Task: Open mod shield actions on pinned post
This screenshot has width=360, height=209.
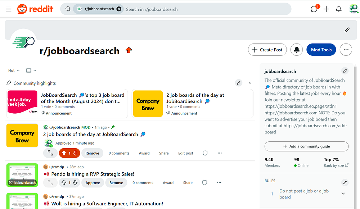Action: pyautogui.click(x=205, y=153)
